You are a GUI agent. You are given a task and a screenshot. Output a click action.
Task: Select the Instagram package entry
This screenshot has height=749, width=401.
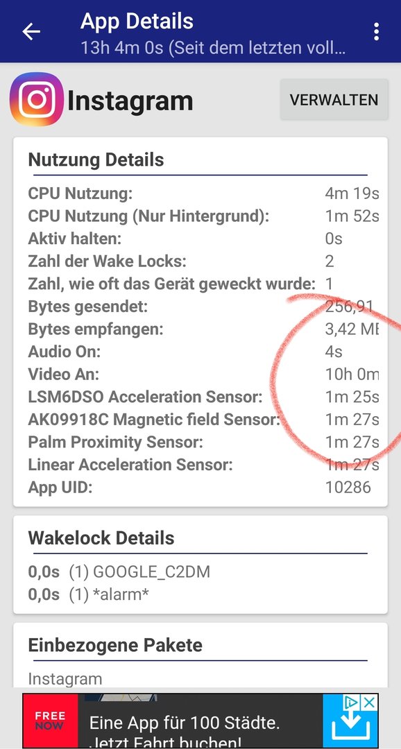point(65,679)
